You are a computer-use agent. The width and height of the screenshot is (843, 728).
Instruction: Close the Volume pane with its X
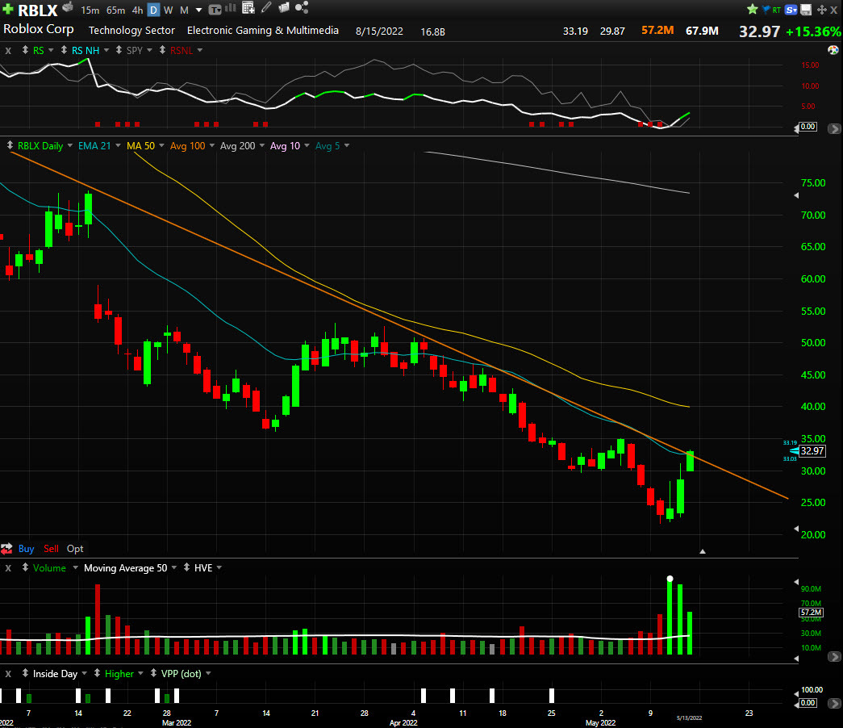tap(8, 568)
